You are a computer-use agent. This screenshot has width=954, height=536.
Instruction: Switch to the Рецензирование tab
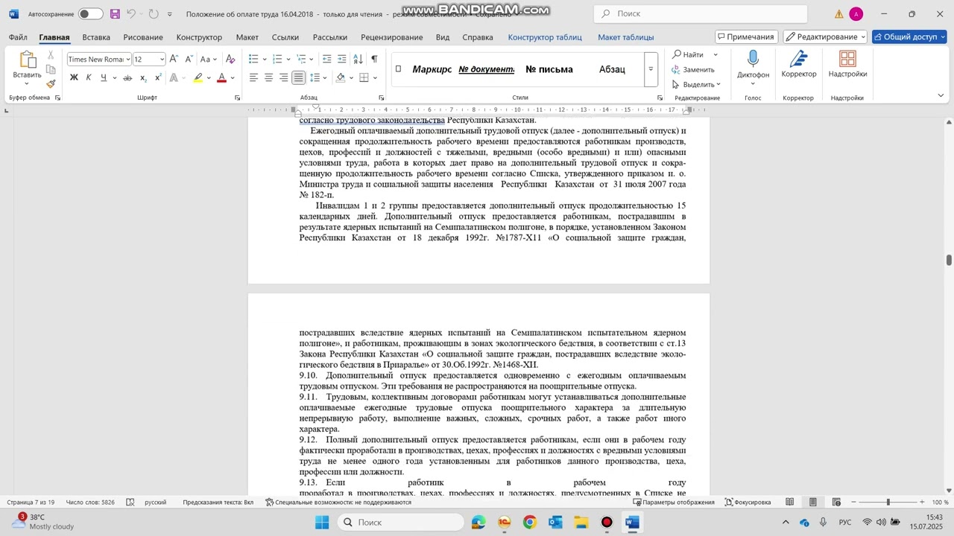pyautogui.click(x=391, y=37)
